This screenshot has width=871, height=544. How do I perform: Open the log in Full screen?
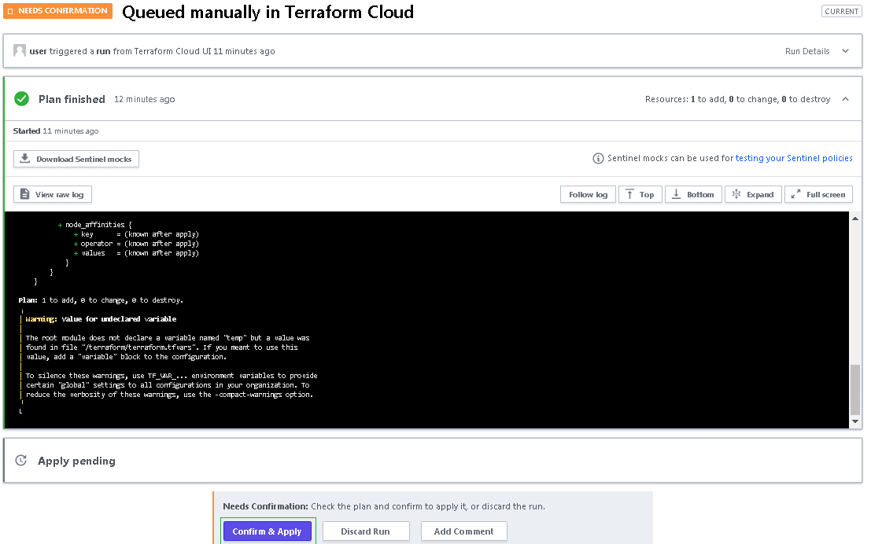818,194
